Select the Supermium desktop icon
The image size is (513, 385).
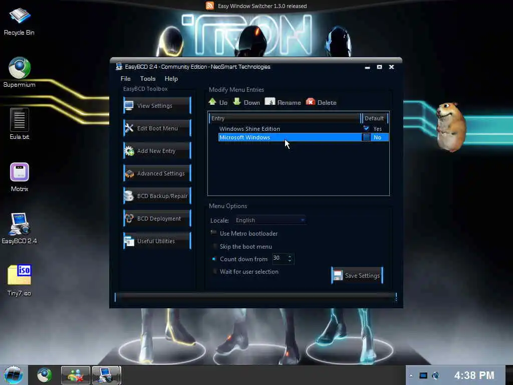pyautogui.click(x=20, y=73)
